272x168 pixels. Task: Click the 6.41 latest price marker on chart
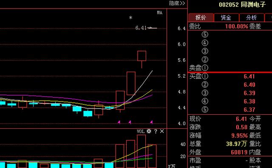coord(141,28)
